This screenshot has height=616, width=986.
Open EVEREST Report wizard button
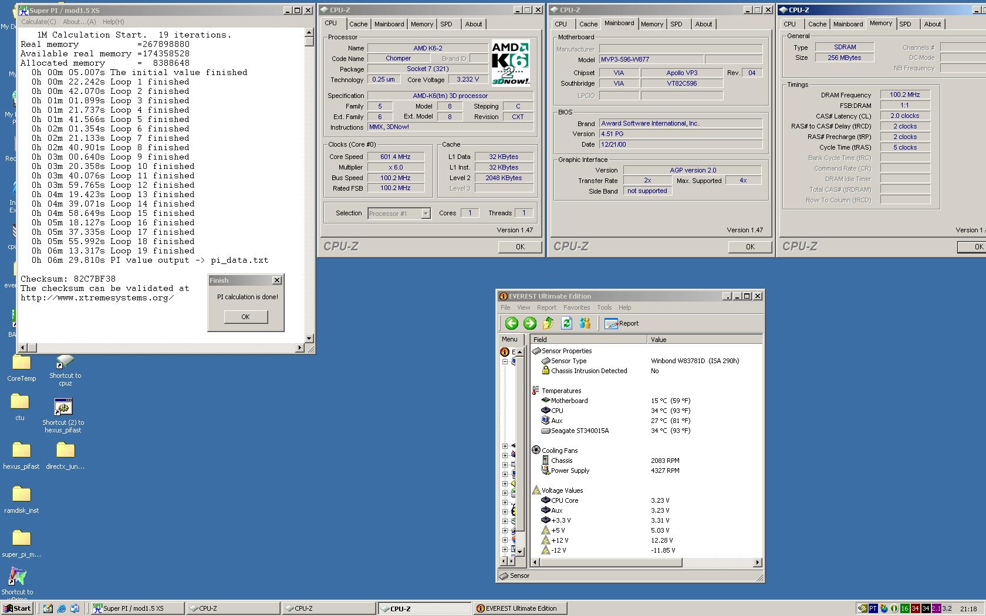click(x=622, y=323)
